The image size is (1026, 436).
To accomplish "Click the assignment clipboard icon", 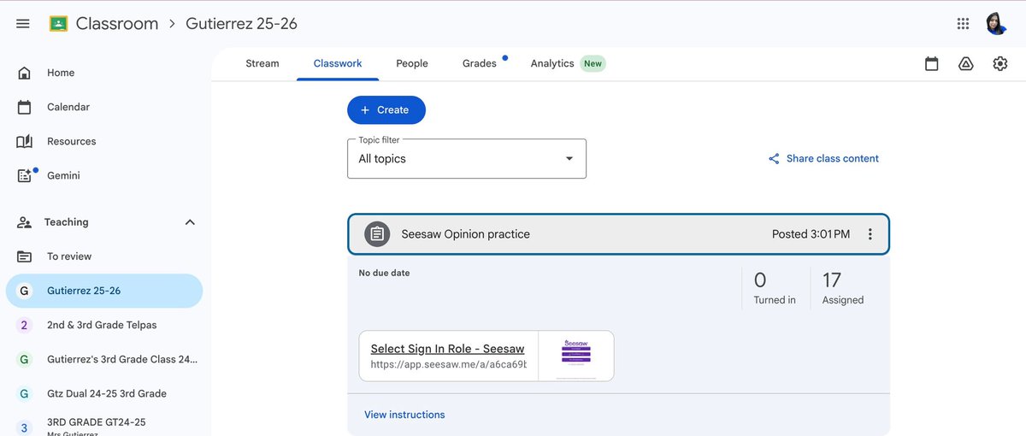I will pyautogui.click(x=377, y=234).
